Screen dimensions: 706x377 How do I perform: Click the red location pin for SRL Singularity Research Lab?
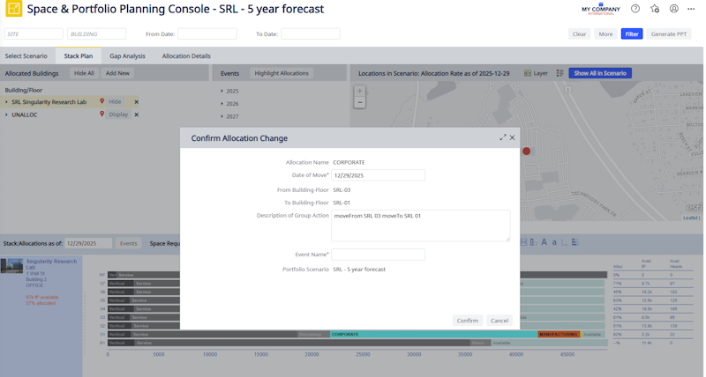102,101
